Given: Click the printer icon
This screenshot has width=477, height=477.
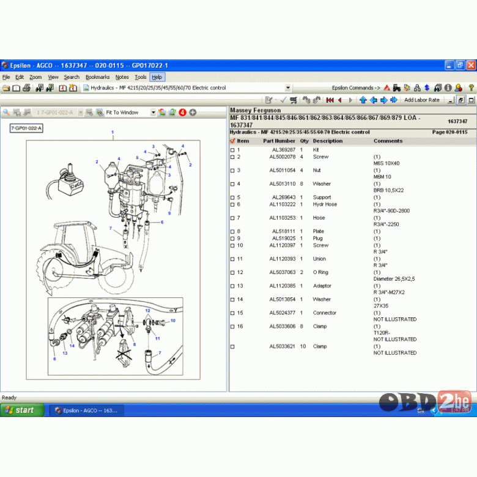Looking at the screenshot, I should point(26,88).
